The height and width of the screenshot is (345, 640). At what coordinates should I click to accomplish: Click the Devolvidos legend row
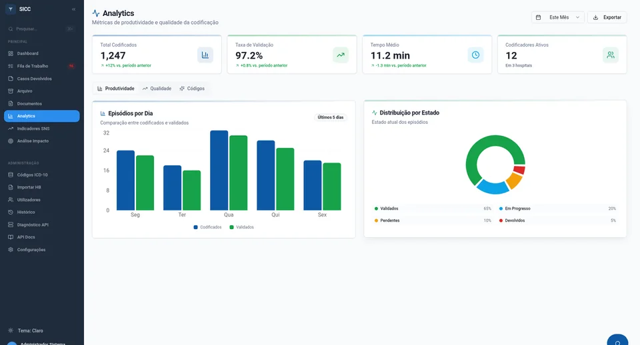click(557, 220)
